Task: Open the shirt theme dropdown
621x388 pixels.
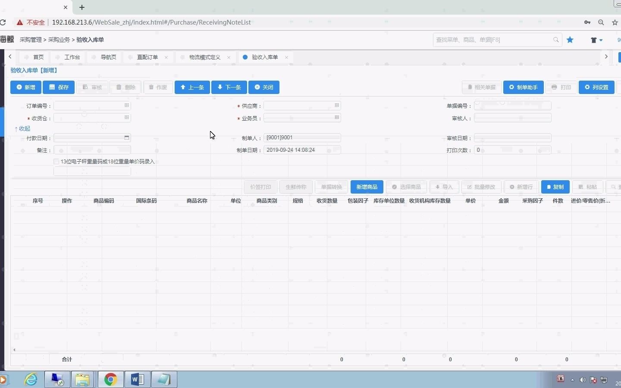Action: tap(596, 40)
